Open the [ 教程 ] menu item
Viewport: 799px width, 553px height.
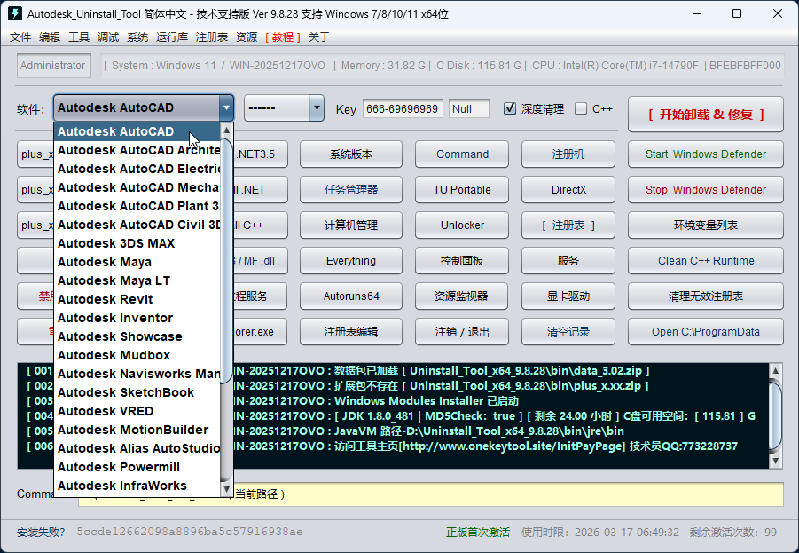(x=282, y=37)
